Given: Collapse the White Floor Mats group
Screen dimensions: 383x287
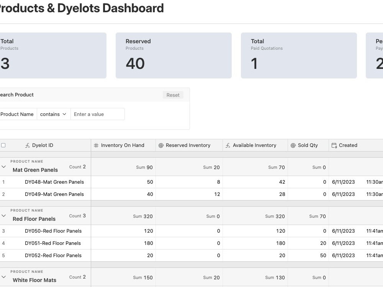Looking at the screenshot, I should pyautogui.click(x=3, y=277).
